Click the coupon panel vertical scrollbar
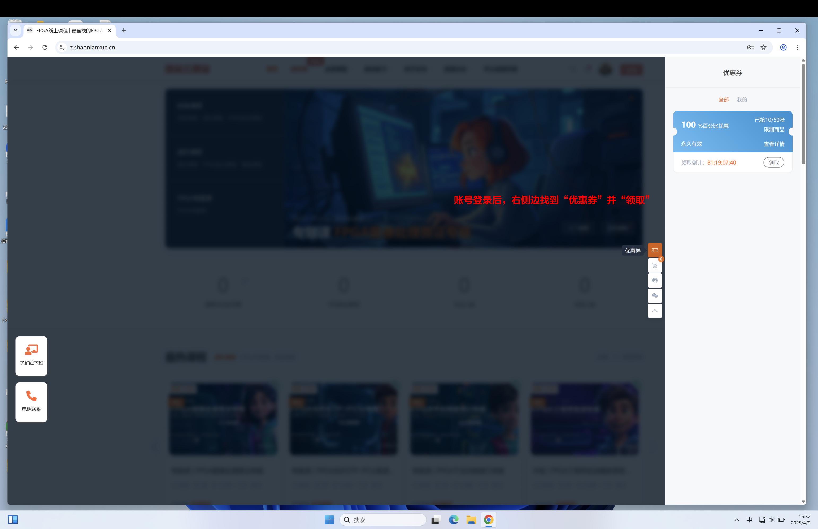The width and height of the screenshot is (818, 529). tap(803, 114)
